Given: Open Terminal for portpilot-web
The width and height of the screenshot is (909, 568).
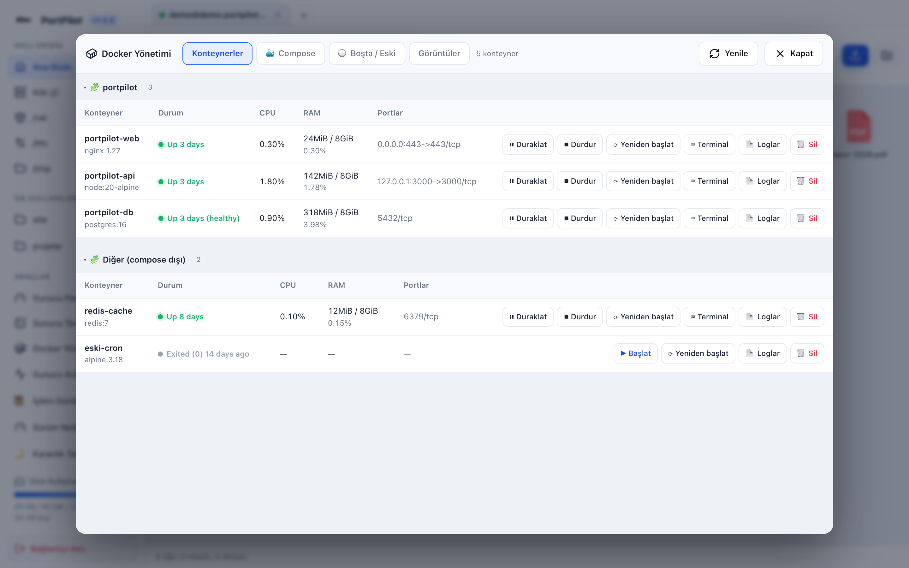Looking at the screenshot, I should (709, 144).
